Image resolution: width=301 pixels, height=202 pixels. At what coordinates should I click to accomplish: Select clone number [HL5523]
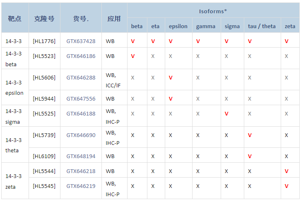tap(44, 56)
